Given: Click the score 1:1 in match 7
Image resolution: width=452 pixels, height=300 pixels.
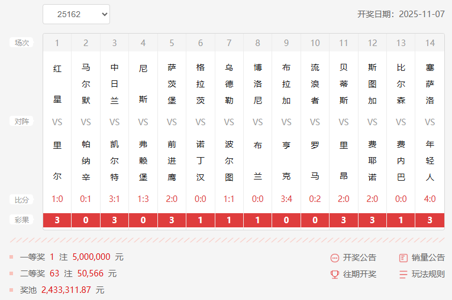Looking at the screenshot, I should pos(229,199).
